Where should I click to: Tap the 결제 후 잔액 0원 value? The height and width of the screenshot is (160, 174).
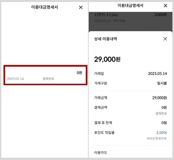click(x=164, y=123)
